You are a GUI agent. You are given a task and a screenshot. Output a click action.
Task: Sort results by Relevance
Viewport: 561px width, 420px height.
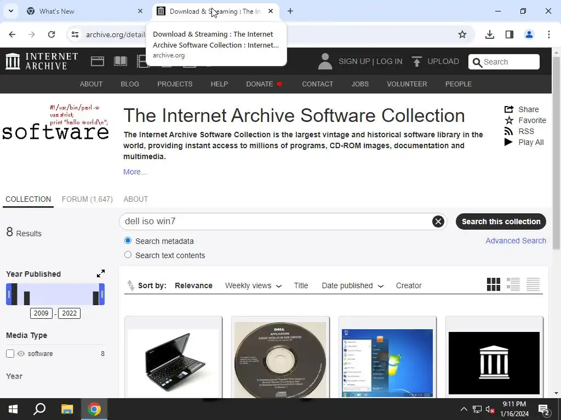pyautogui.click(x=193, y=285)
